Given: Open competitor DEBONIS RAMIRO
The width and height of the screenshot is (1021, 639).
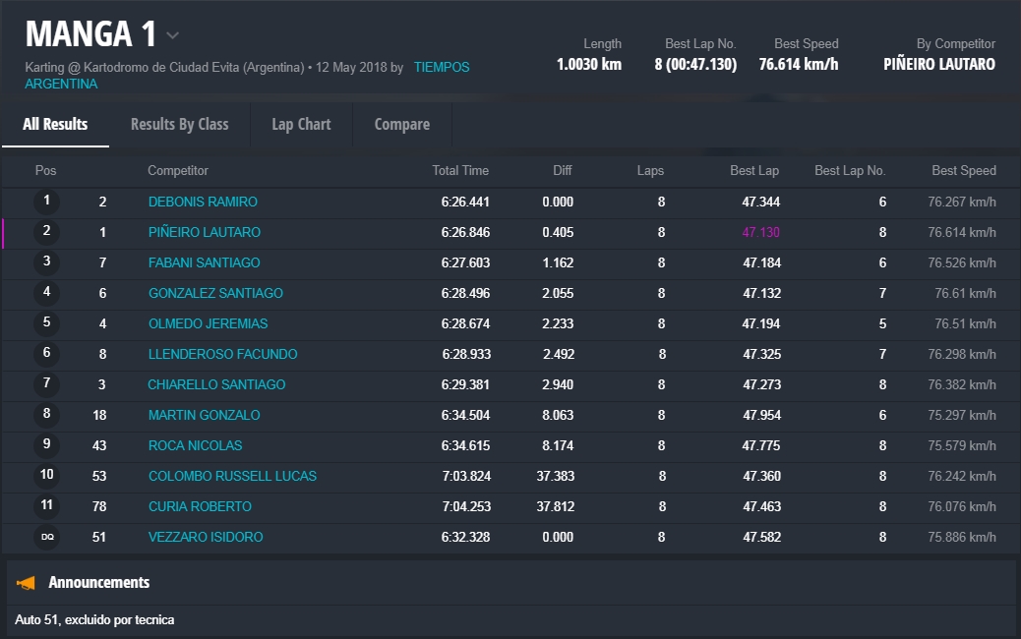Looking at the screenshot, I should 203,202.
